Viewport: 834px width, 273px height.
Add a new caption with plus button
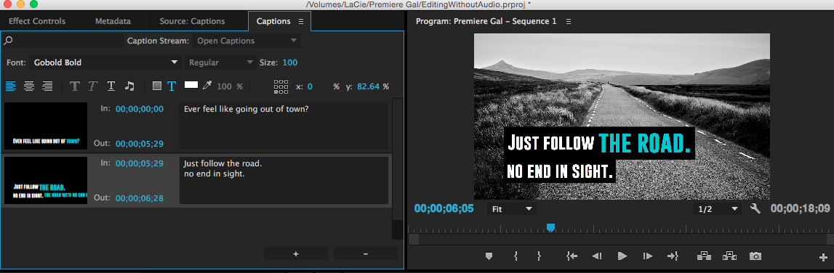[296, 254]
